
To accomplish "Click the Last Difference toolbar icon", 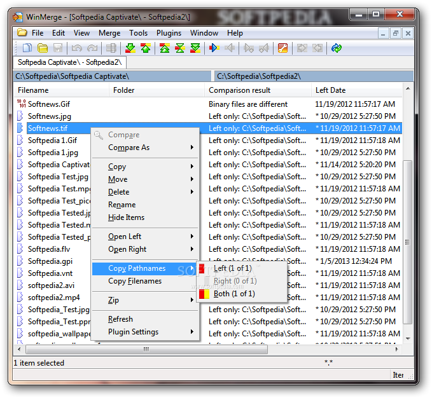I will 195,48.
